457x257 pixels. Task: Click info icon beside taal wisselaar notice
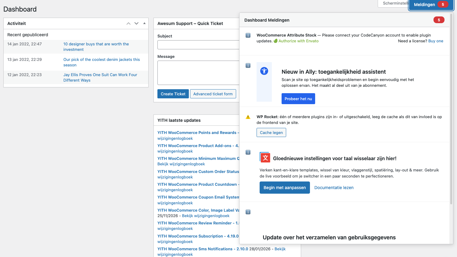[248, 152]
